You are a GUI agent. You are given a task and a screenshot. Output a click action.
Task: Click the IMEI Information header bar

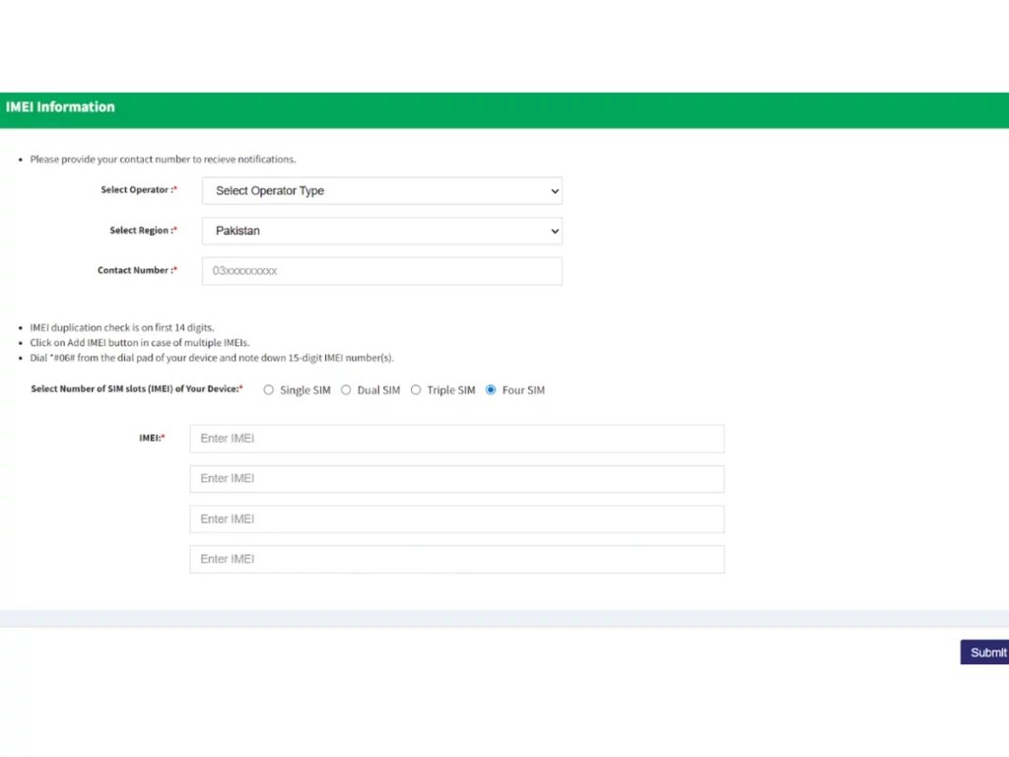[504, 109]
